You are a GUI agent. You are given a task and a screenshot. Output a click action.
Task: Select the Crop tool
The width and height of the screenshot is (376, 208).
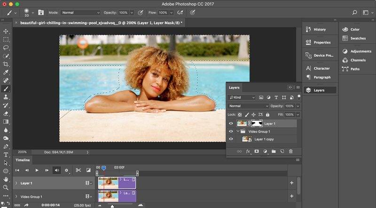[x=6, y=64]
